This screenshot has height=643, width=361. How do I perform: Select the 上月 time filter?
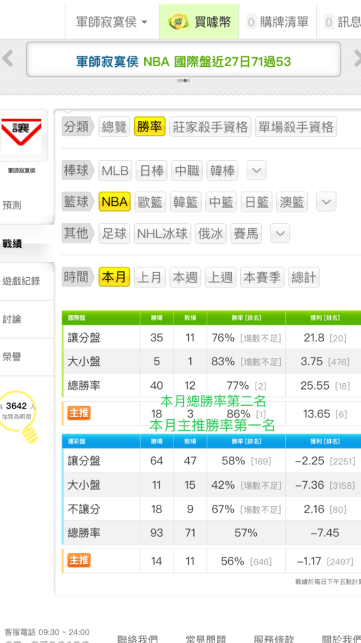coord(150,277)
